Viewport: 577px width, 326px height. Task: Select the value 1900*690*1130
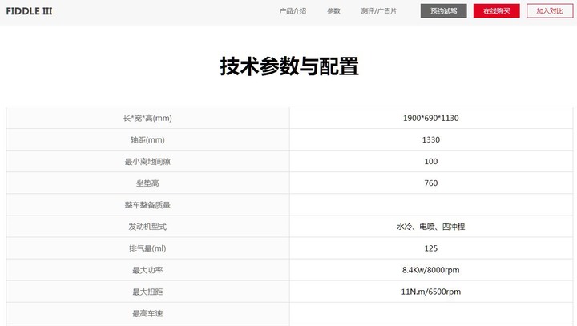click(x=431, y=118)
